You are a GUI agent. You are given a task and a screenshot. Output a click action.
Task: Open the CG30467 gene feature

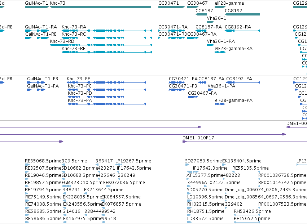point(193,7)
